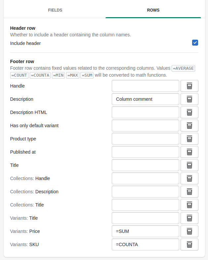Open calculator menu for Has only default variant
Viewport: 208px width, 260px height.
(x=189, y=126)
